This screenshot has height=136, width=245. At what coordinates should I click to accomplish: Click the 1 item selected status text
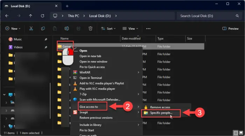pos(29,133)
